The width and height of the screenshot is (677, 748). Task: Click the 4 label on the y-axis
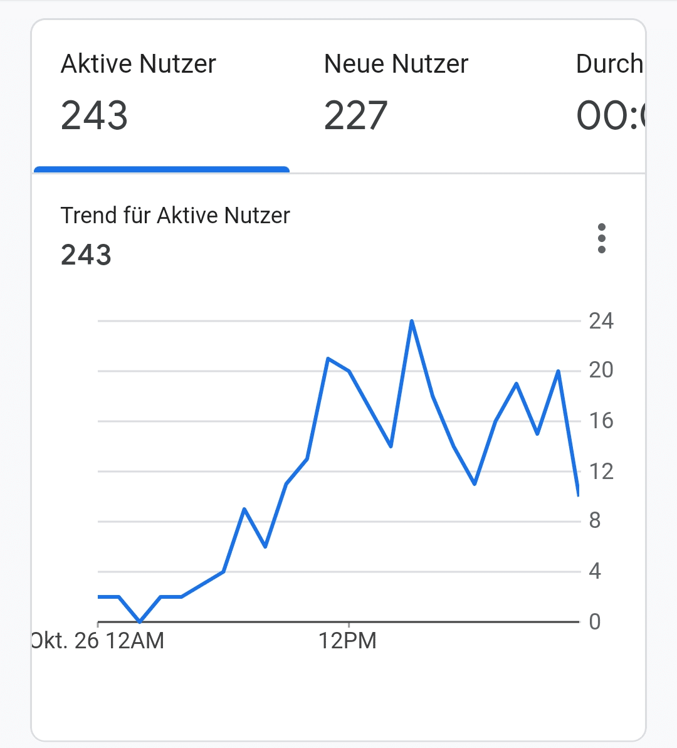click(595, 571)
